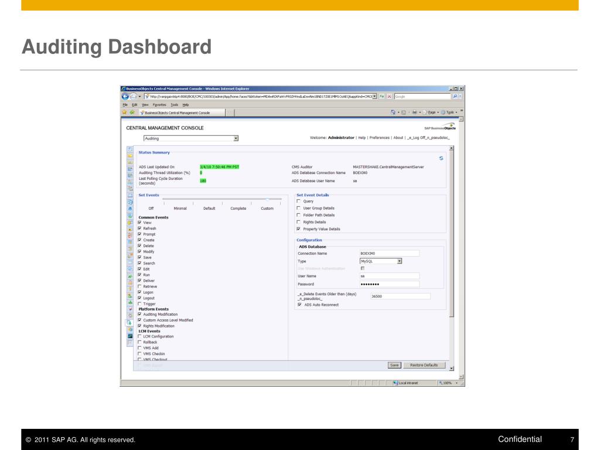
Task: Click the ADS User Name field
Action: 390,276
